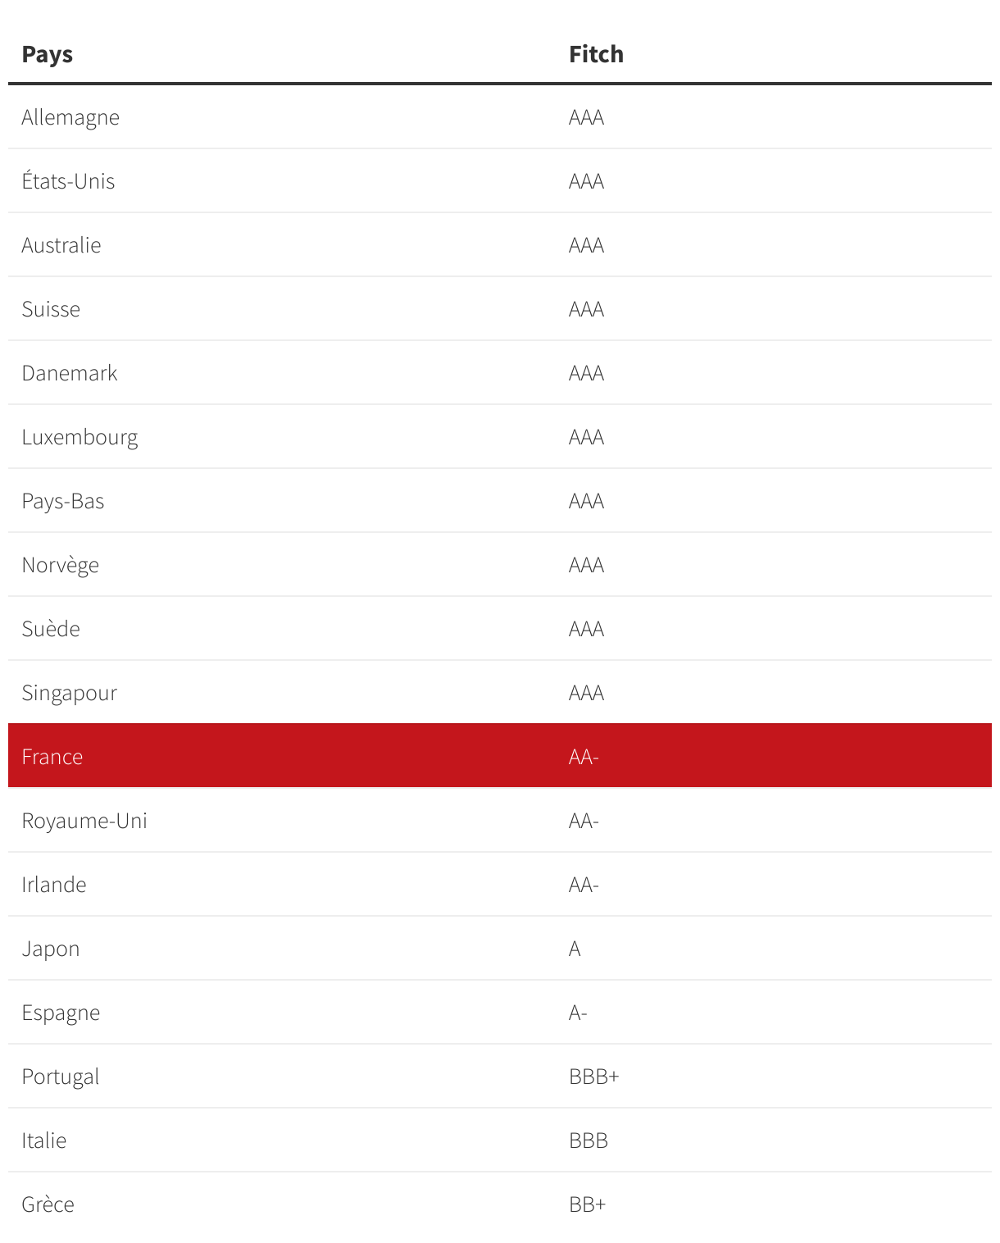Click Grèce's BB+ rating
Screen dimensions: 1000x1243
[x=587, y=1204]
